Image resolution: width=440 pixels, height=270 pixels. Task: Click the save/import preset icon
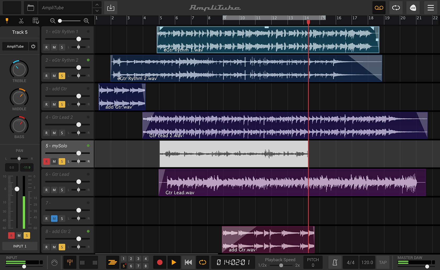[111, 8]
